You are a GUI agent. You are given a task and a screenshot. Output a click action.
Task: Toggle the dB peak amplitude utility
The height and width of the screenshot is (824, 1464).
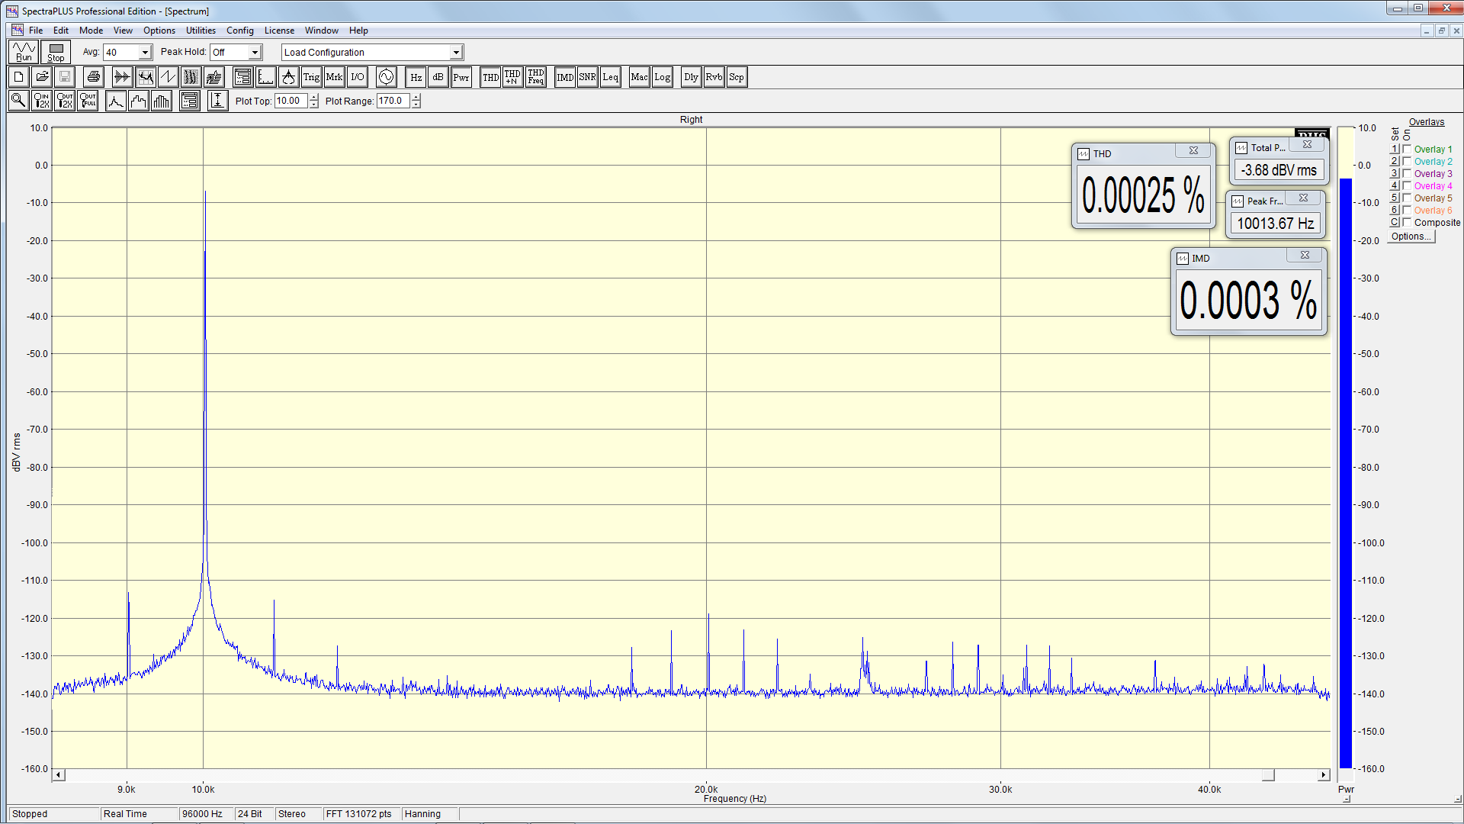(x=438, y=77)
